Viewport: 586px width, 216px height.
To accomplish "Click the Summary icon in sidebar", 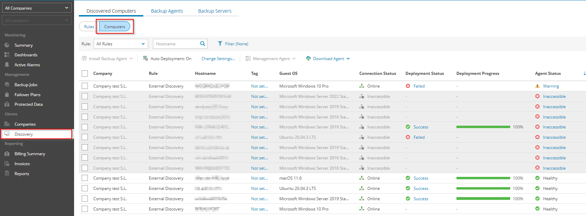I will pyautogui.click(x=7, y=45).
